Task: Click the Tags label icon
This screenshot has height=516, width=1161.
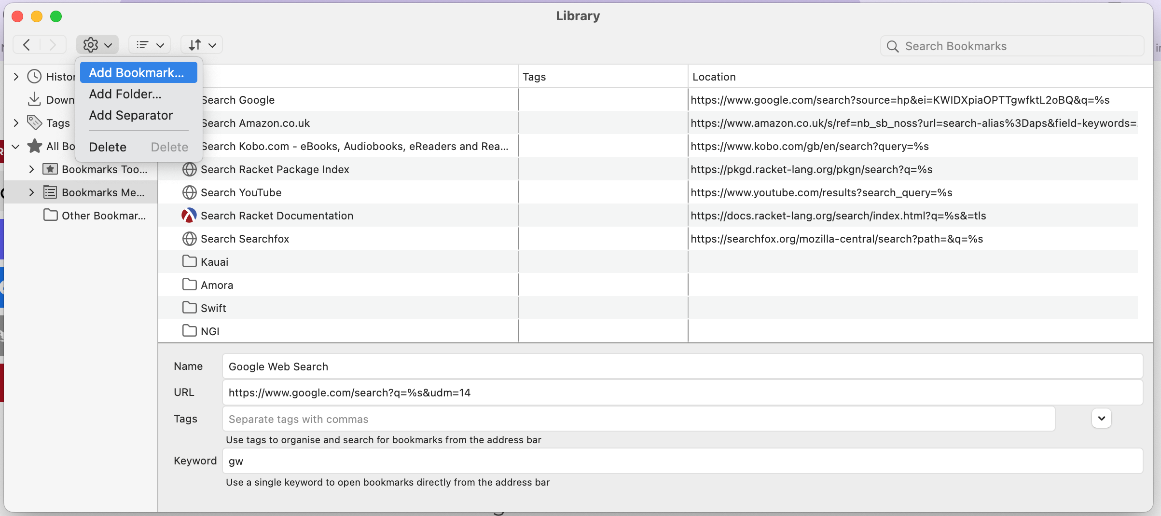Action: coord(34,122)
